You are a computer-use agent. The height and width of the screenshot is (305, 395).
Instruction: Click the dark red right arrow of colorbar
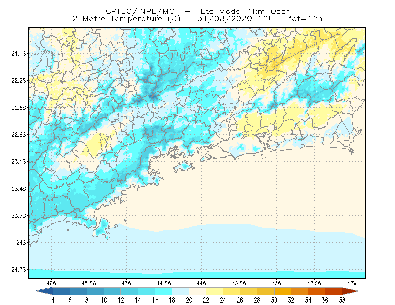point(351,291)
